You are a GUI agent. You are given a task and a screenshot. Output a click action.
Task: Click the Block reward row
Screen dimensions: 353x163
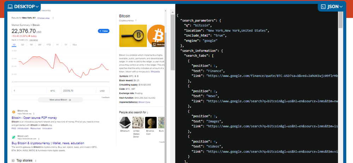click(129, 80)
